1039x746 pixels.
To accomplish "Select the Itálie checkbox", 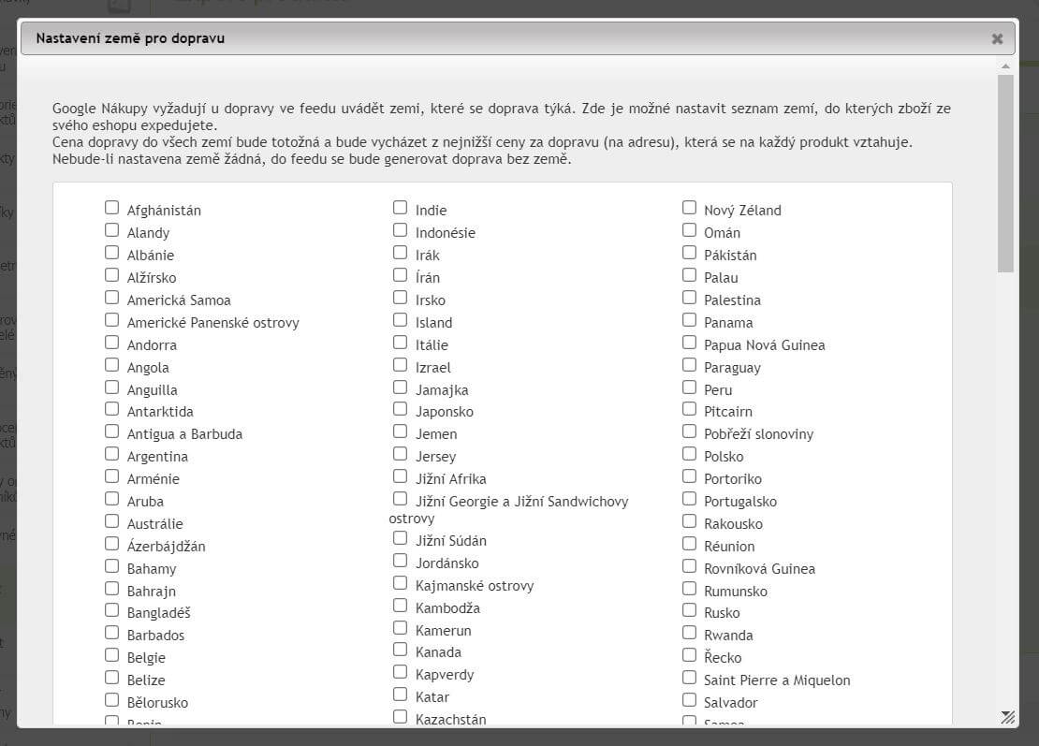I will pos(401,344).
